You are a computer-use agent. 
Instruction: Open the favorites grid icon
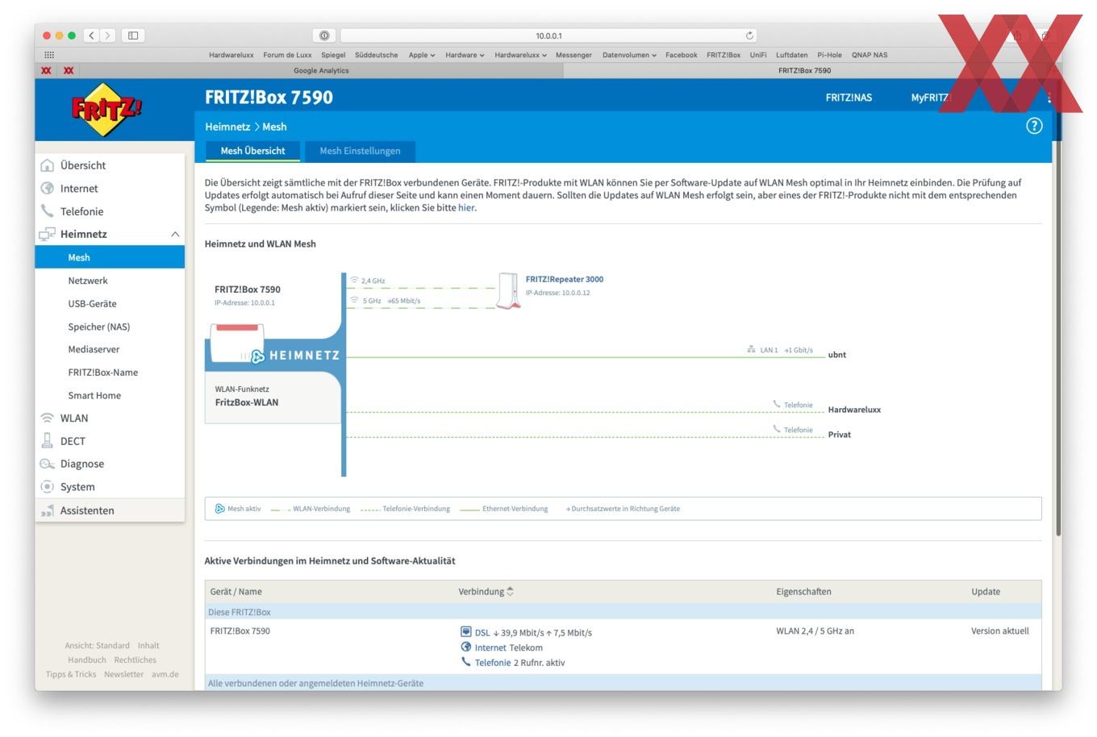(x=49, y=55)
